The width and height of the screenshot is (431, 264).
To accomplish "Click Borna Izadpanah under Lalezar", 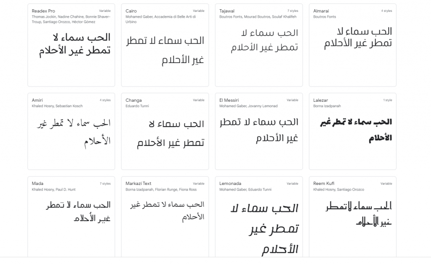I will 327,106.
